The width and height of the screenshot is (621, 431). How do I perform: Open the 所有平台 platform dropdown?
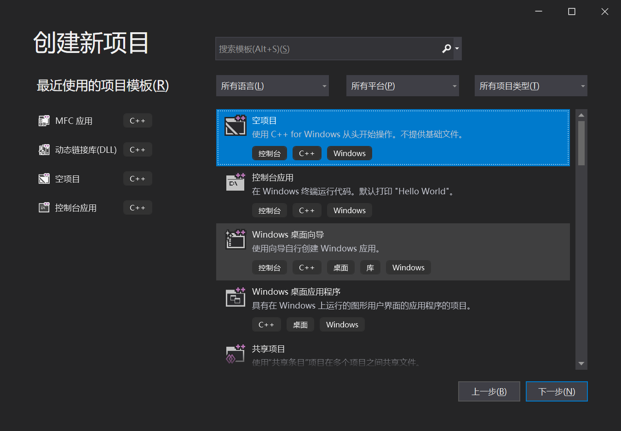[402, 86]
